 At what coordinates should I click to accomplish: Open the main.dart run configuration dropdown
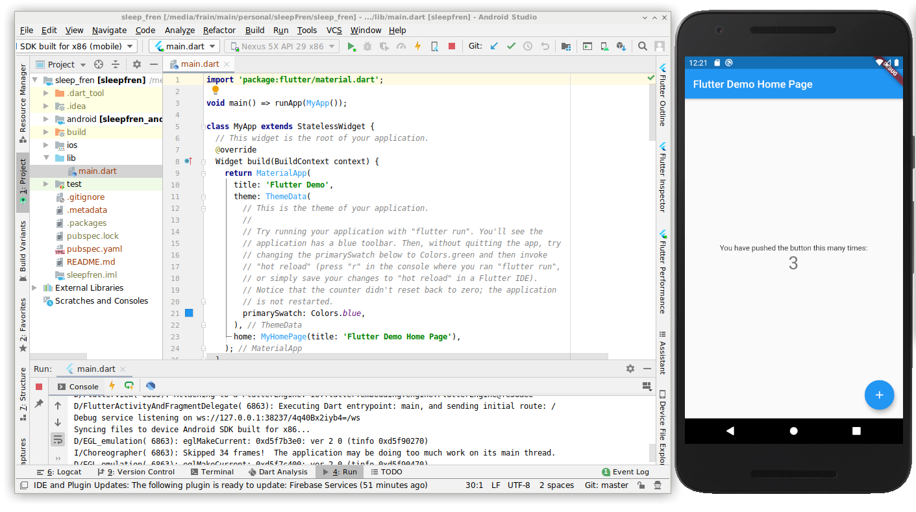tap(184, 46)
